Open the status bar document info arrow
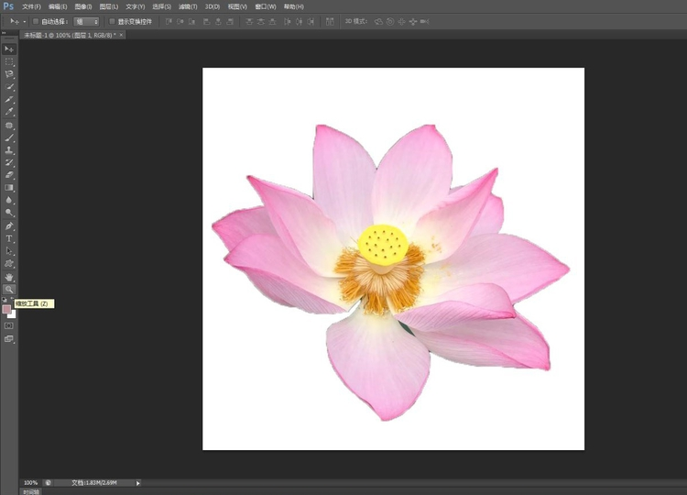687x495 pixels. click(x=138, y=482)
